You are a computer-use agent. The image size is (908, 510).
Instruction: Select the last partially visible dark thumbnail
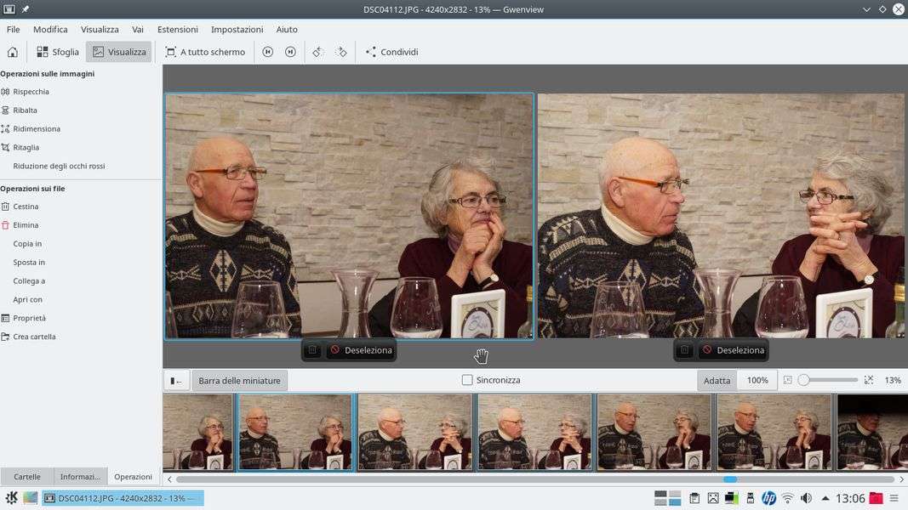pyautogui.click(x=871, y=431)
